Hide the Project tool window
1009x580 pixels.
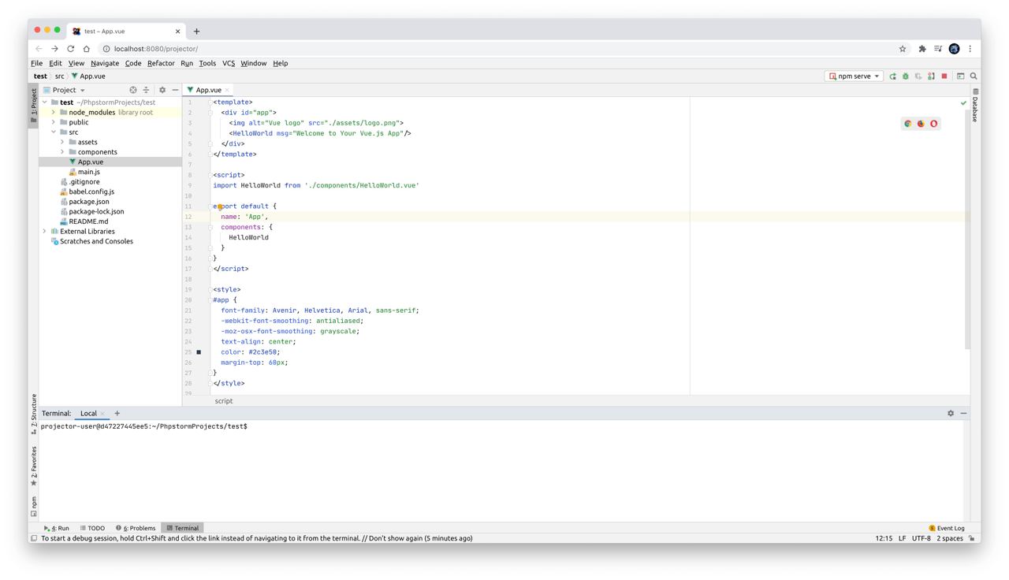[x=175, y=90]
